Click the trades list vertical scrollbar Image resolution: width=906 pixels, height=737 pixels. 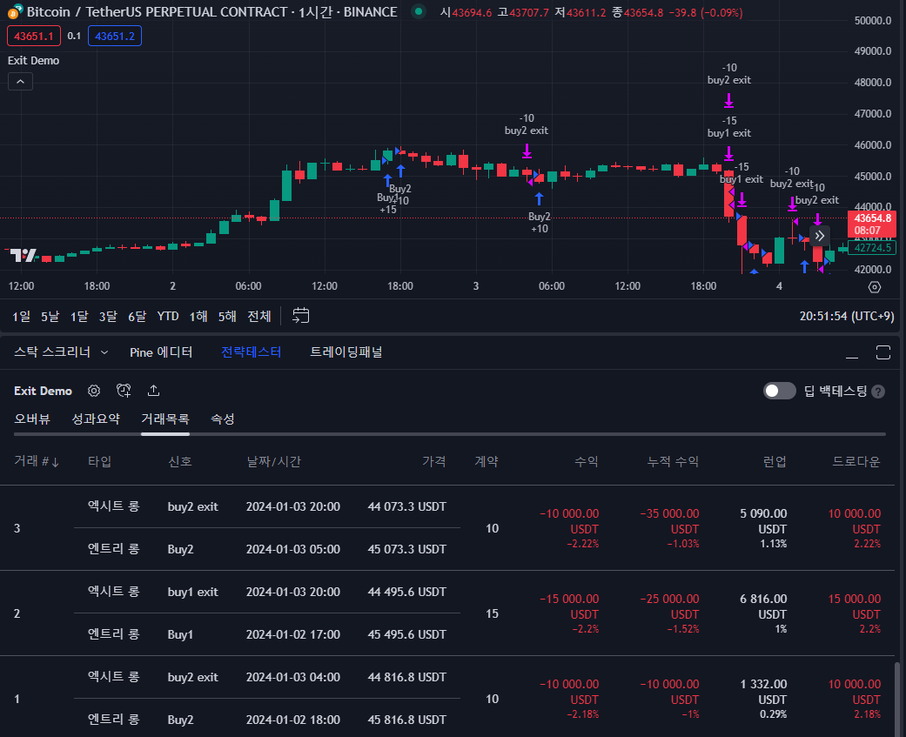(896, 699)
